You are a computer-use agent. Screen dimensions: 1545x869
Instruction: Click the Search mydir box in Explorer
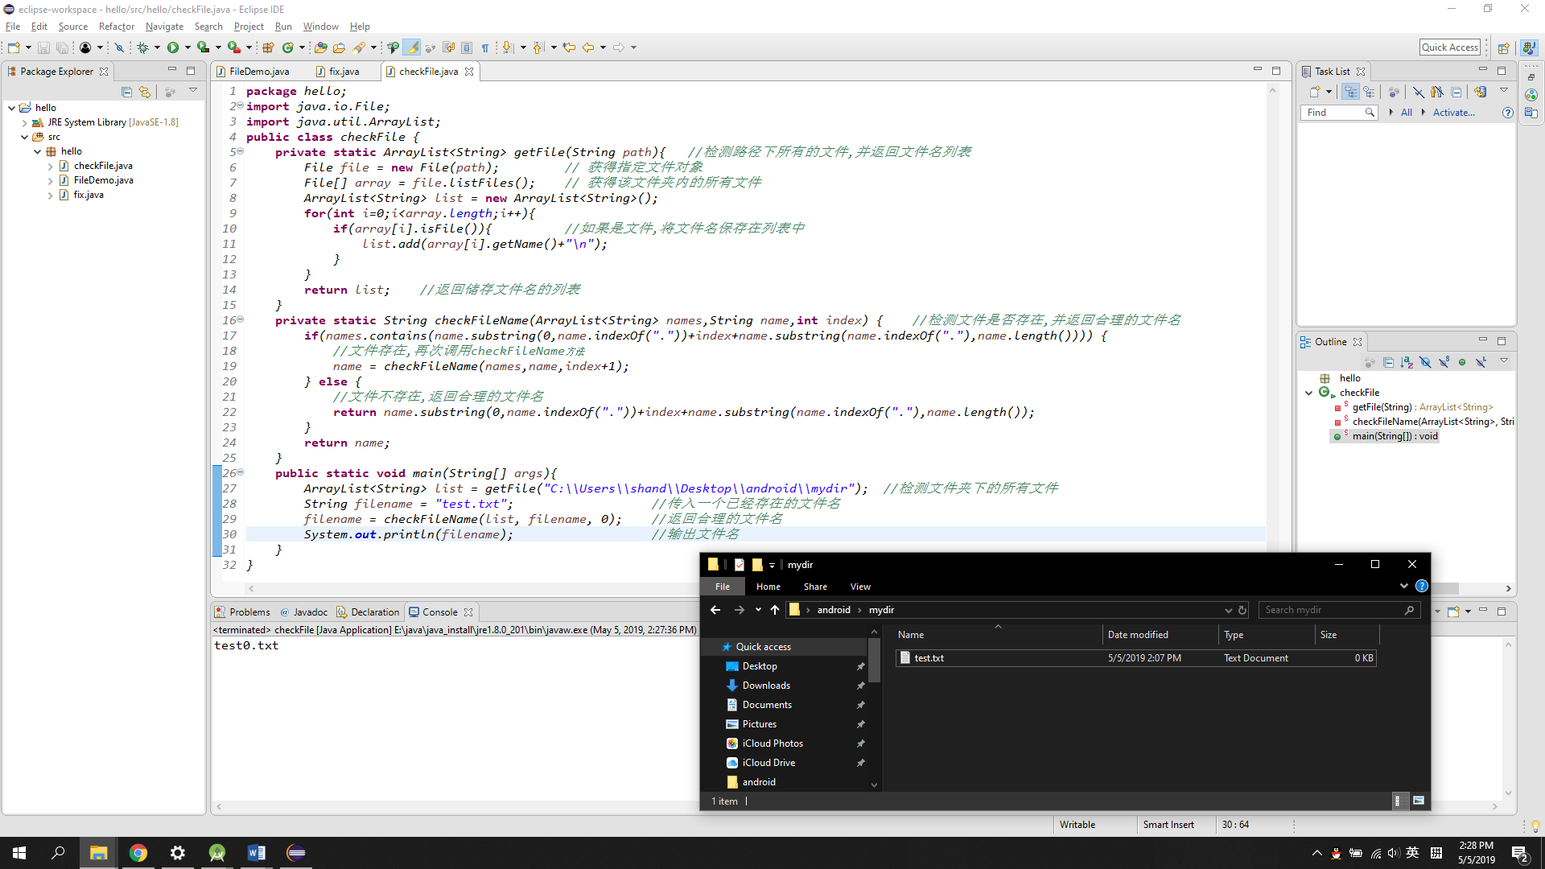1338,610
